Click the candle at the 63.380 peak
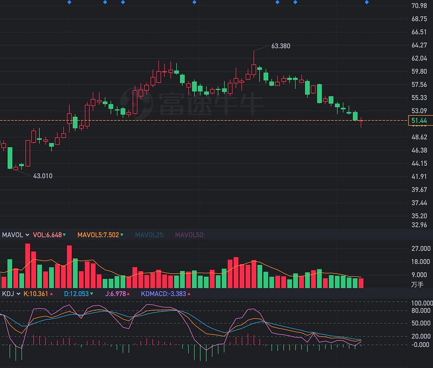 click(x=254, y=69)
